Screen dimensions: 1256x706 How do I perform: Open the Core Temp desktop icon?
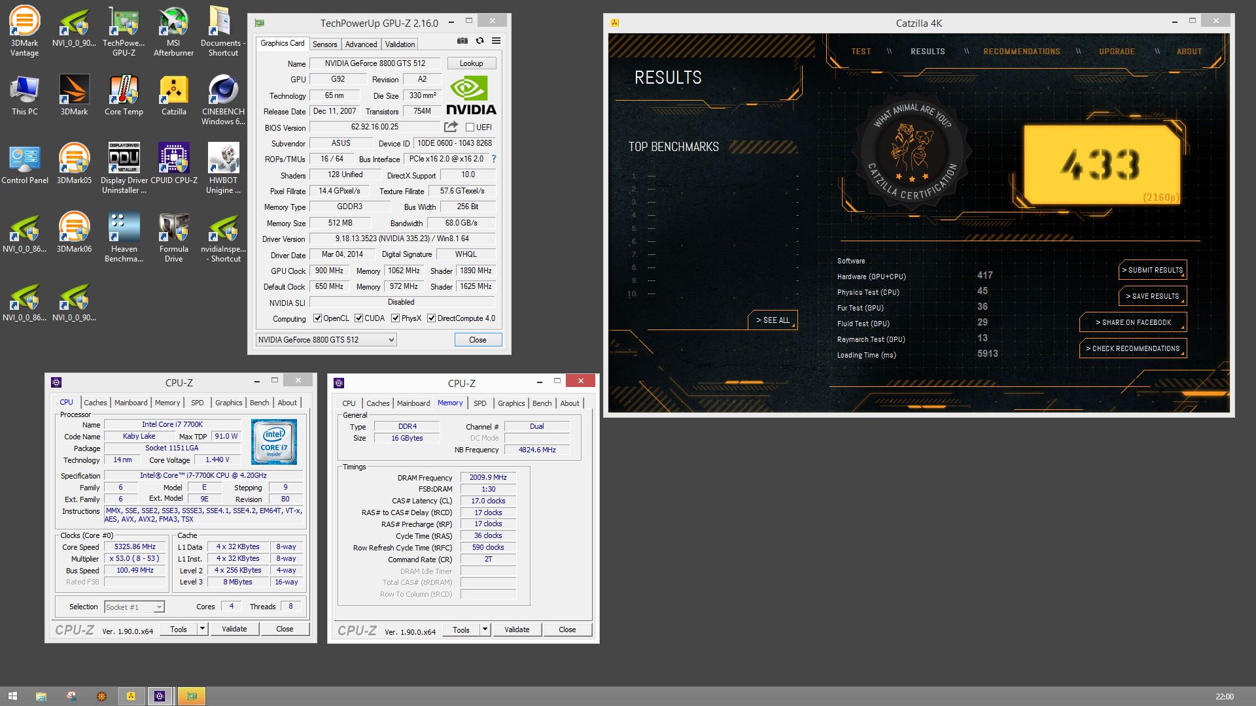(x=124, y=95)
